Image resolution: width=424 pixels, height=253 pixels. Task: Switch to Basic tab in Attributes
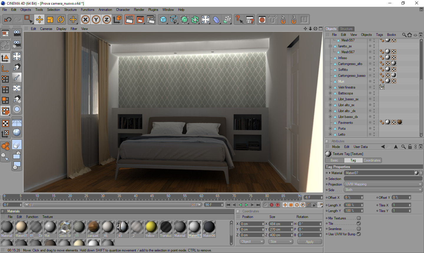click(x=334, y=160)
